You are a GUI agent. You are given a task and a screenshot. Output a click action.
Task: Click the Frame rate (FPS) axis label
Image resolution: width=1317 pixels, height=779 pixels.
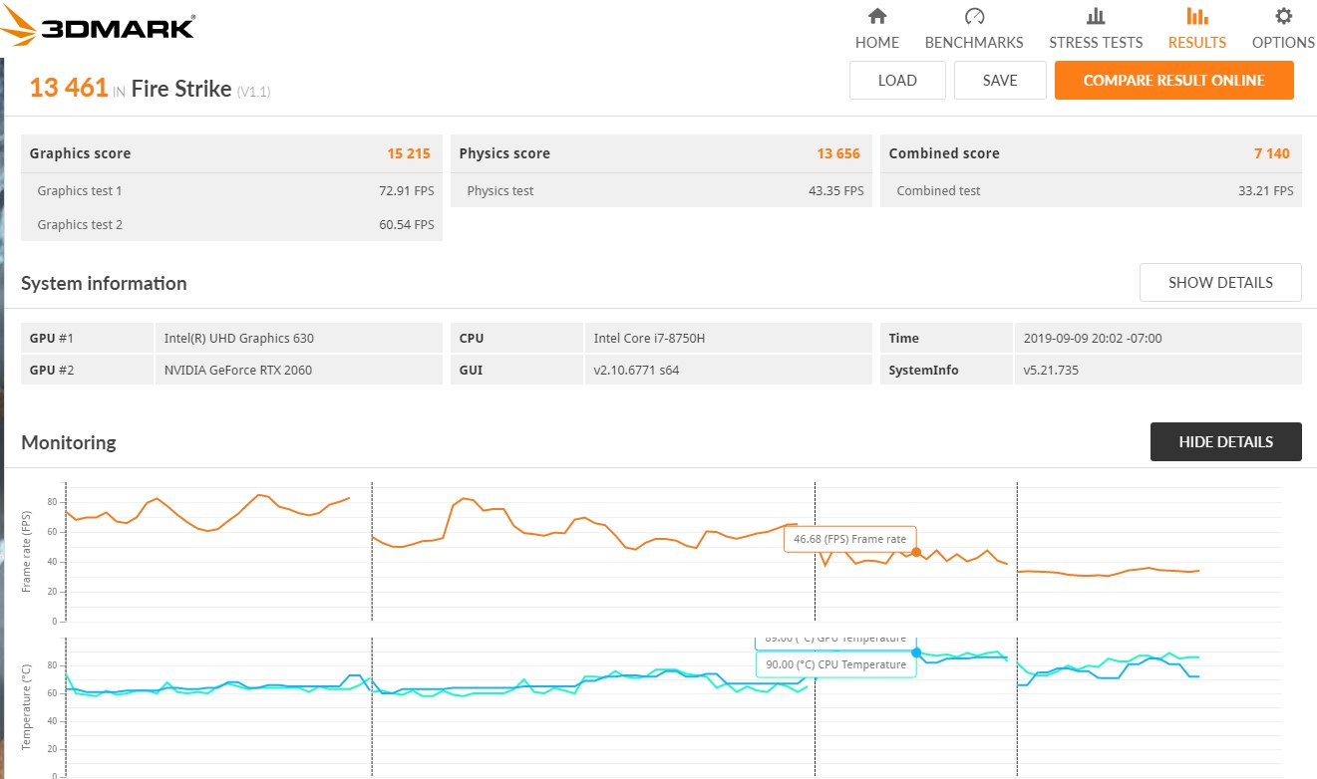pyautogui.click(x=27, y=552)
